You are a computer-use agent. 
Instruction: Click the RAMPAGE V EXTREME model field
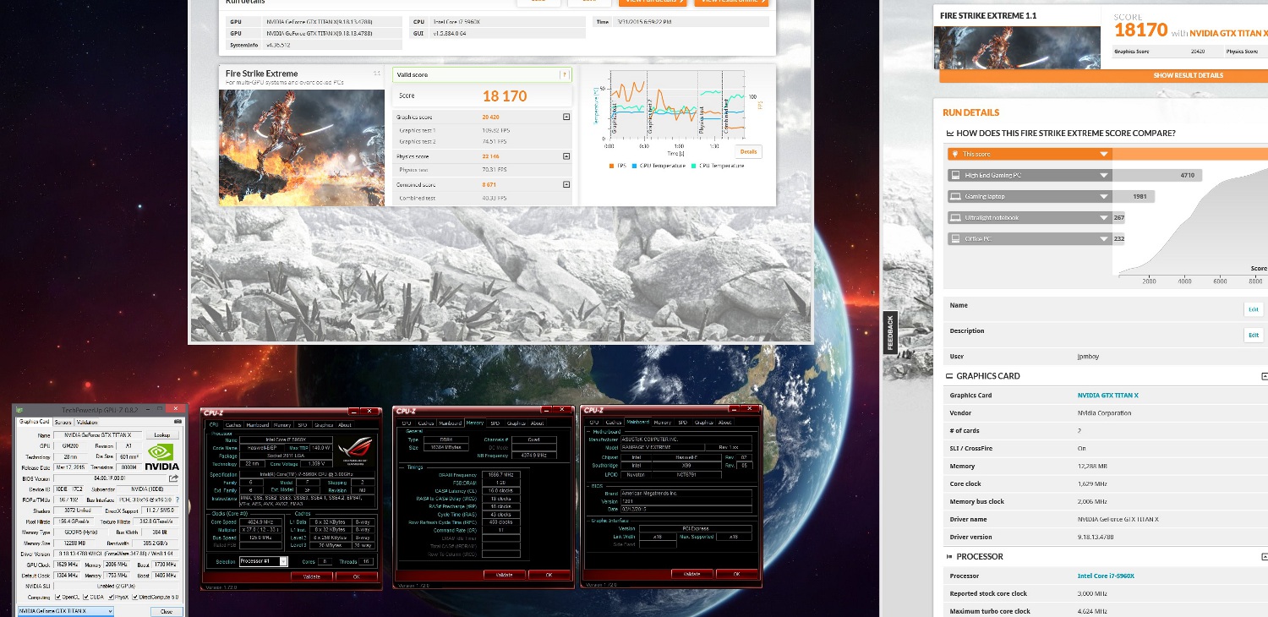pyautogui.click(x=663, y=447)
